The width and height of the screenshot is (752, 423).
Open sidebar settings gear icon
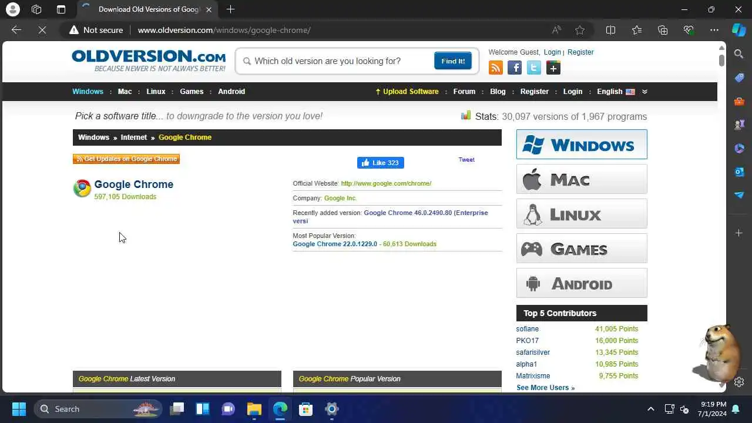[x=739, y=382]
